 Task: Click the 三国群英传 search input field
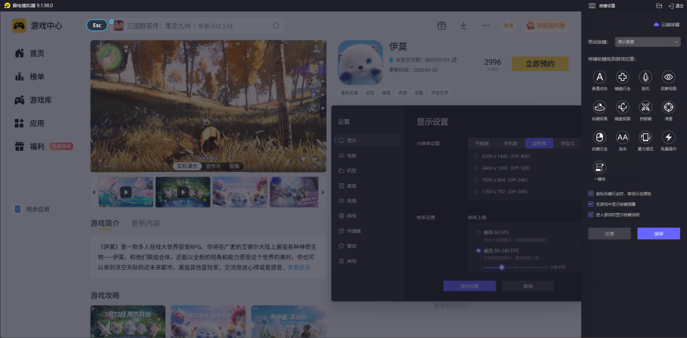click(196, 26)
